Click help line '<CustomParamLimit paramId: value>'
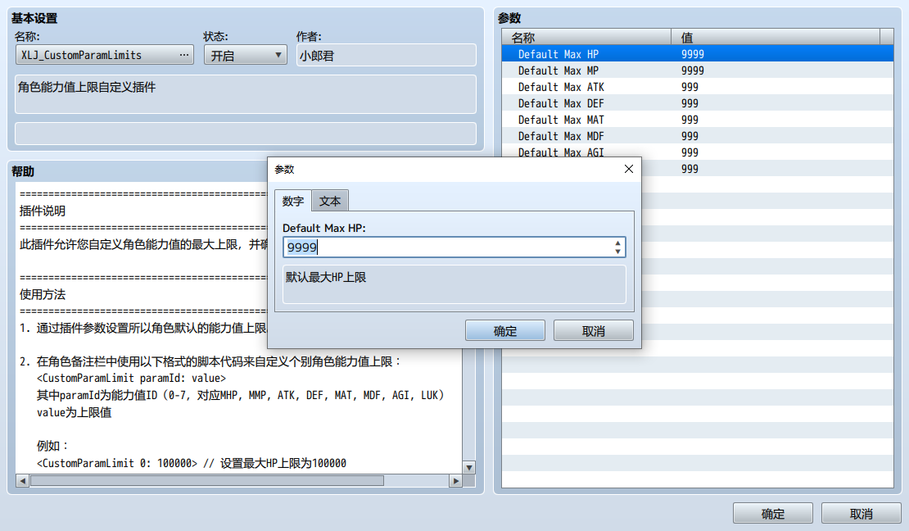The image size is (909, 531). [x=131, y=379]
